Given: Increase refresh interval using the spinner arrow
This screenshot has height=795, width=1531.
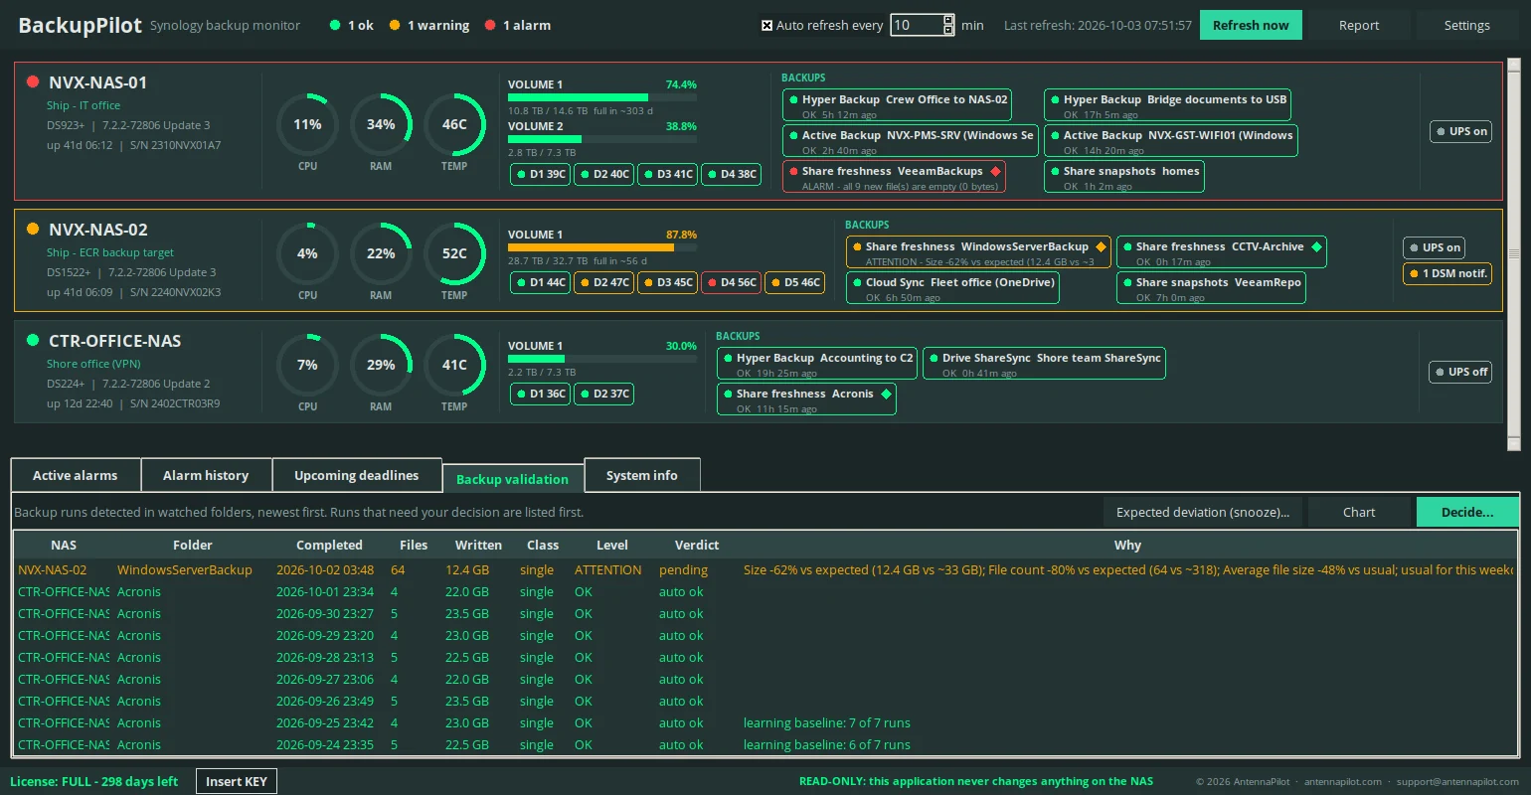Looking at the screenshot, I should click(x=948, y=20).
